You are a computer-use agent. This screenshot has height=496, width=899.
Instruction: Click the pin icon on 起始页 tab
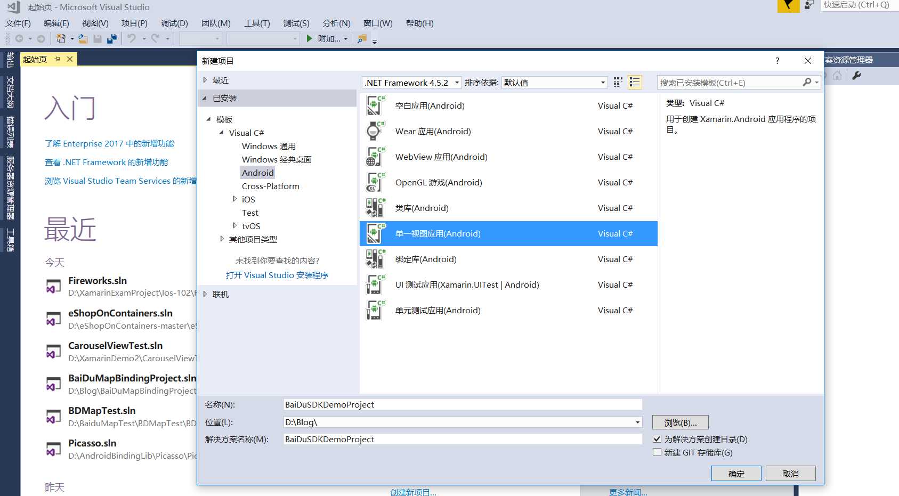point(58,59)
